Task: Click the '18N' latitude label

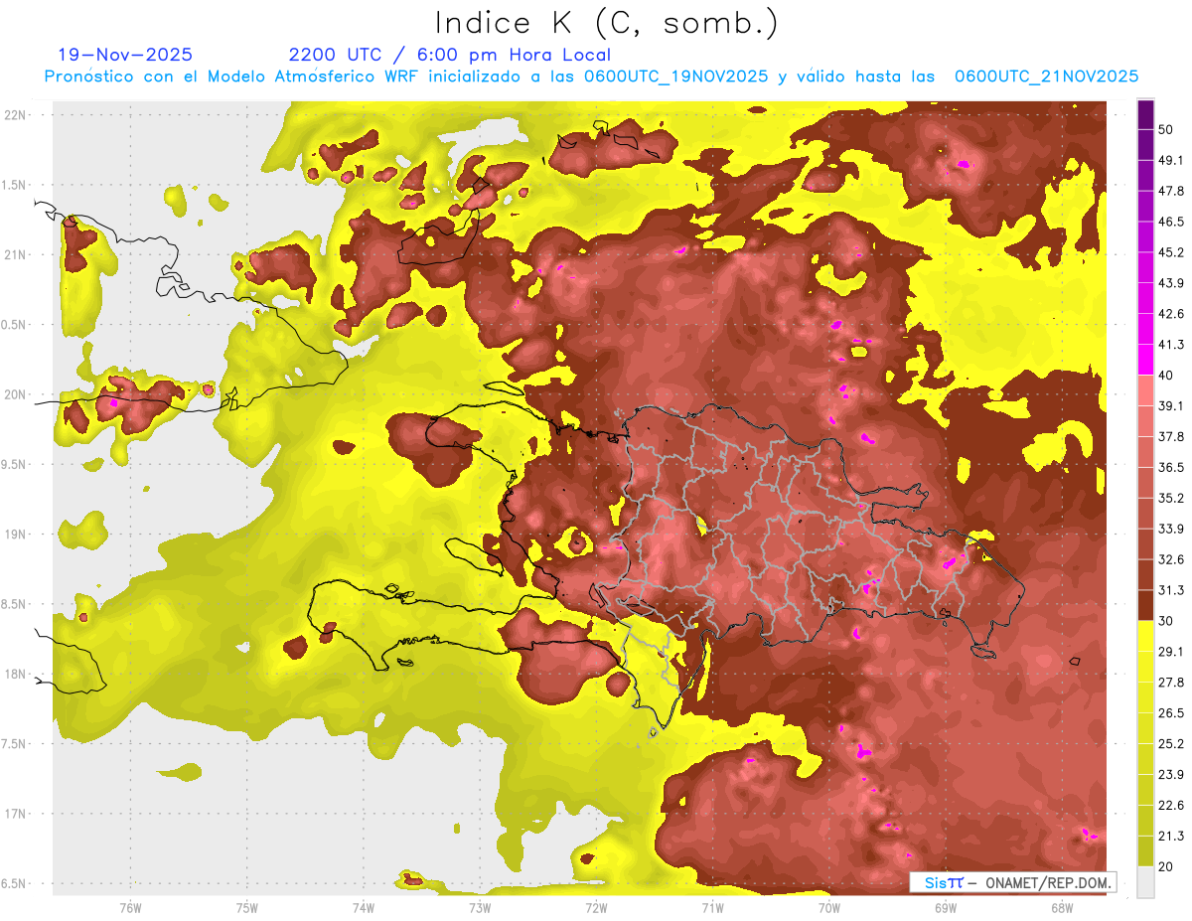Action: coord(17,675)
